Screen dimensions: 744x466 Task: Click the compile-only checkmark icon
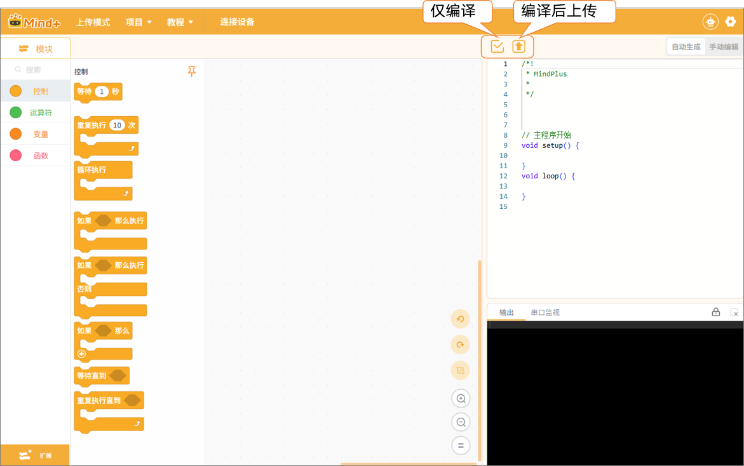[497, 46]
